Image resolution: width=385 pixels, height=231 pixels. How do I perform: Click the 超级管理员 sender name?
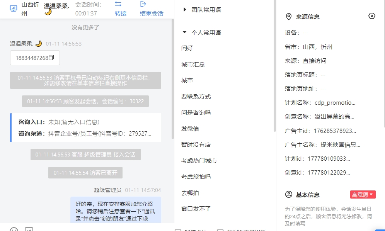107,190
